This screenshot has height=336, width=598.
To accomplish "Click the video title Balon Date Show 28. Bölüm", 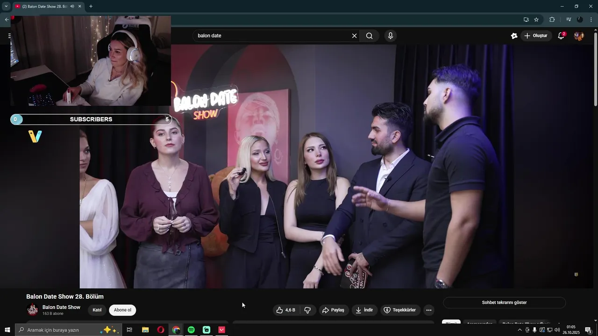I will point(65,297).
